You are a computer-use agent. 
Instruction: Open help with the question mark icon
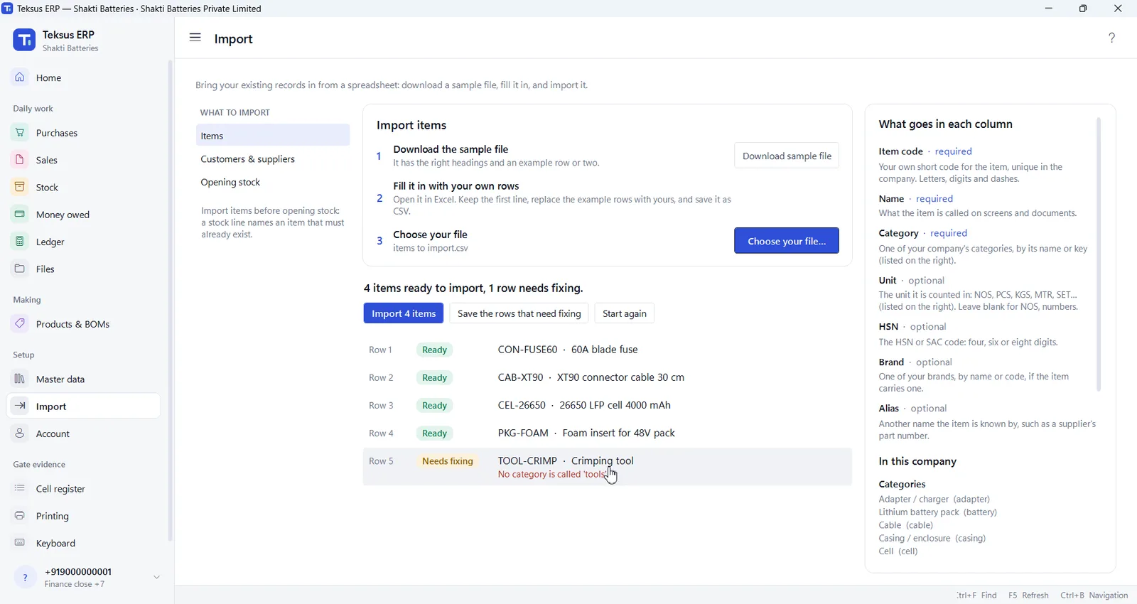pyautogui.click(x=1112, y=38)
